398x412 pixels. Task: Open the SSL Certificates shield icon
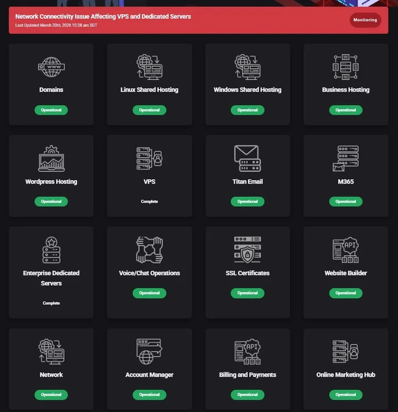(248, 250)
